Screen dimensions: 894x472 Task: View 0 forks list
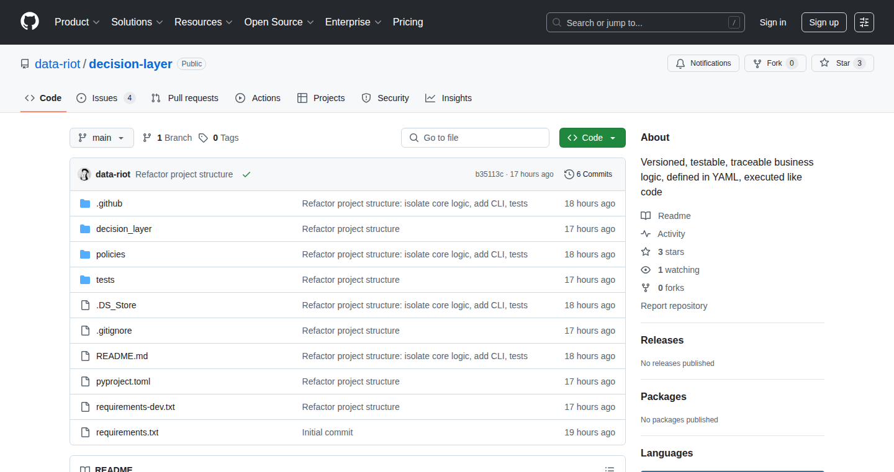(x=662, y=288)
